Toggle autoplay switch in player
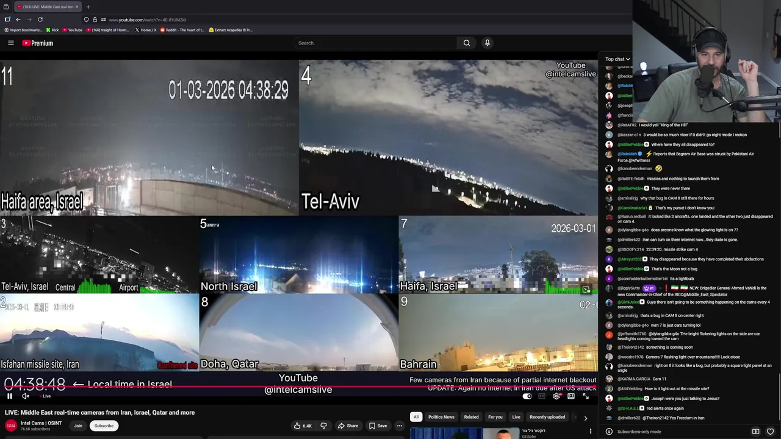Viewport: 781px width, 439px height. pyautogui.click(x=527, y=396)
